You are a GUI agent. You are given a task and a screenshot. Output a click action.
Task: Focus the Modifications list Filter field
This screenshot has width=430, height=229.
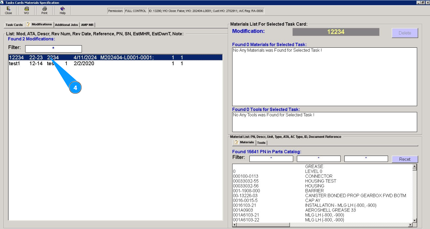(x=54, y=49)
